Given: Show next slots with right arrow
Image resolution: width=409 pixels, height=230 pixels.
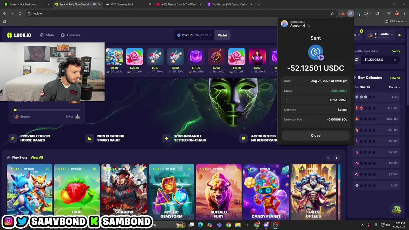Looking at the screenshot, I should [336, 157].
